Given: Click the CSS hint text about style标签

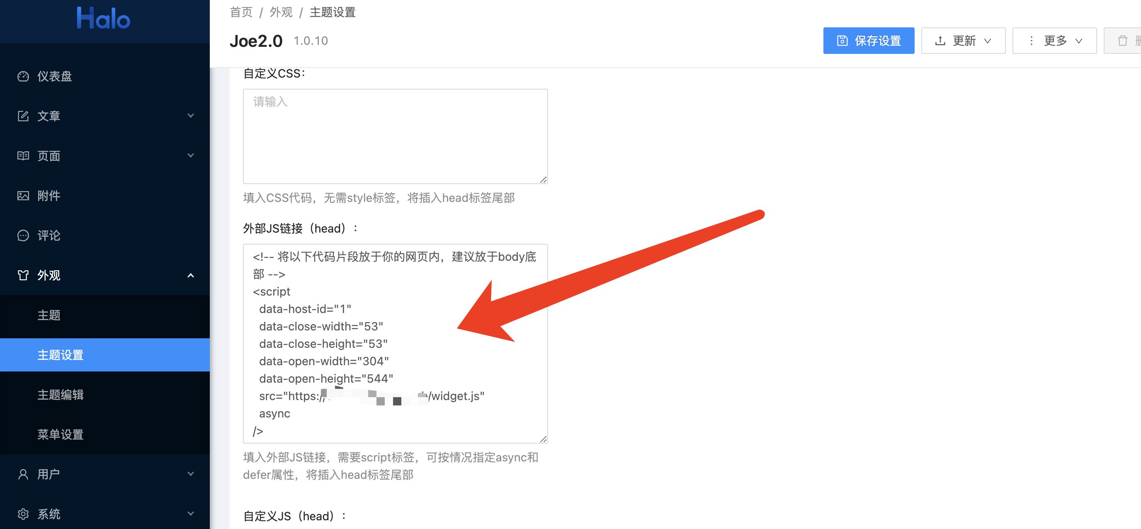Looking at the screenshot, I should [x=379, y=198].
